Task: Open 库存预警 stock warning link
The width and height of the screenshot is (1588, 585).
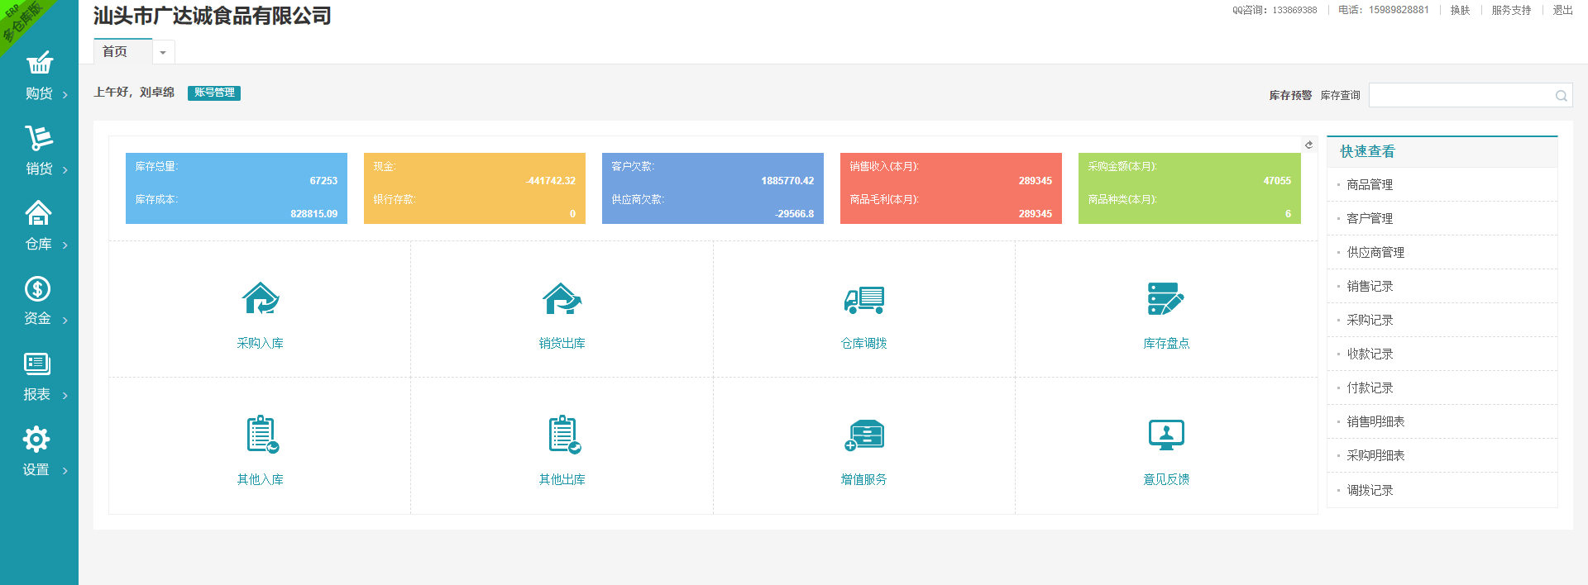Action: [1290, 96]
